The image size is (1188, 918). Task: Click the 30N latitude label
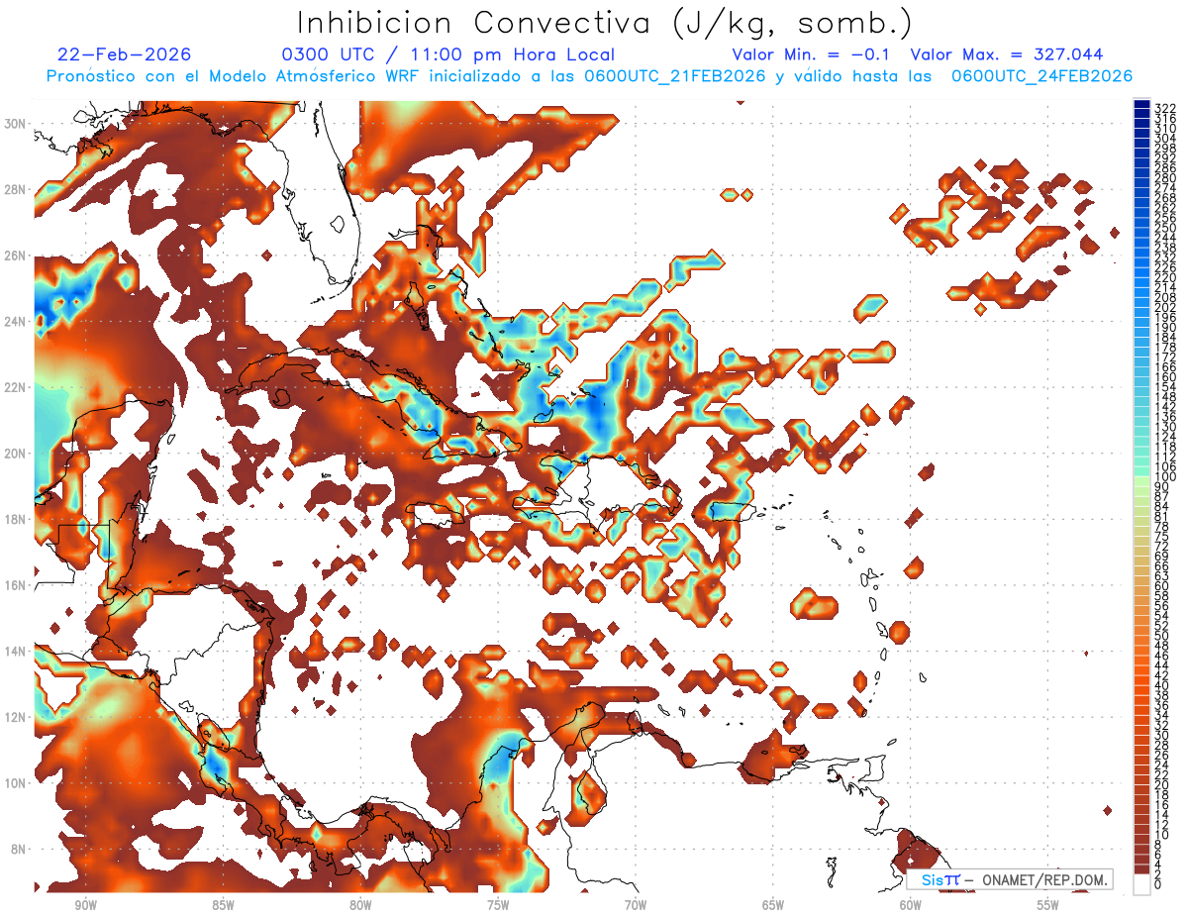coord(15,124)
